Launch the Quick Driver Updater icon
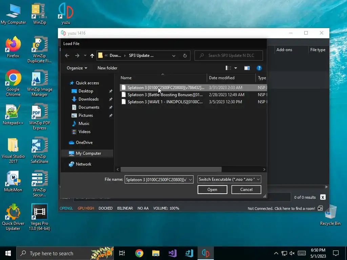Image resolution: width=347 pixels, height=260 pixels. click(x=13, y=217)
